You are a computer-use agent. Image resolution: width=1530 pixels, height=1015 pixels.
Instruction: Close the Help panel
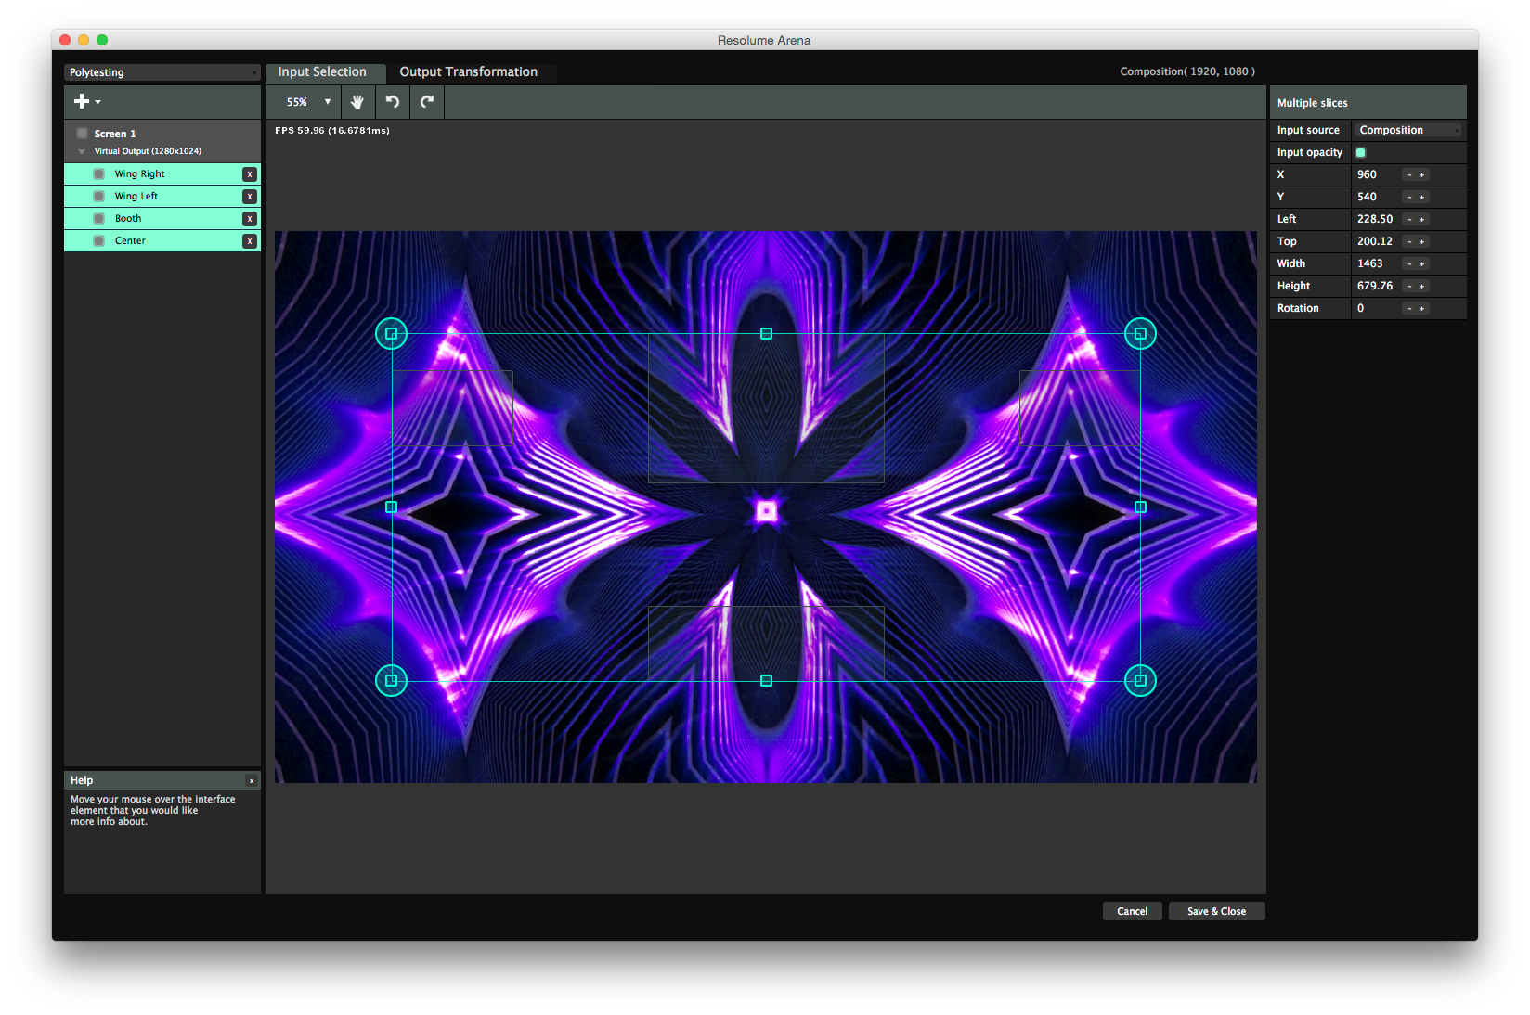pyautogui.click(x=251, y=781)
